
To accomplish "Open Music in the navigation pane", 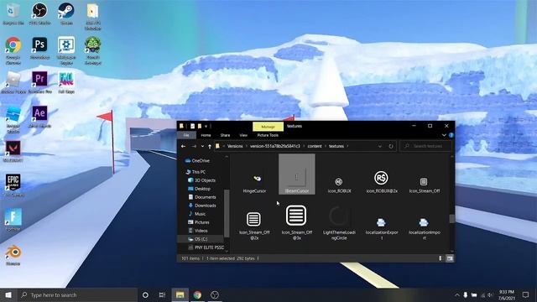I will [x=197, y=214].
